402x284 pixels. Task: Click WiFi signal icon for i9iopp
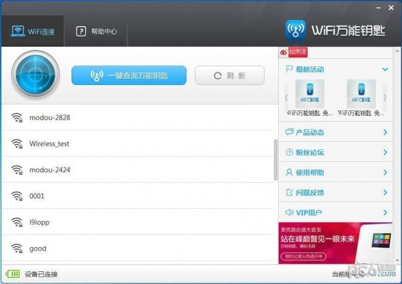(x=17, y=222)
